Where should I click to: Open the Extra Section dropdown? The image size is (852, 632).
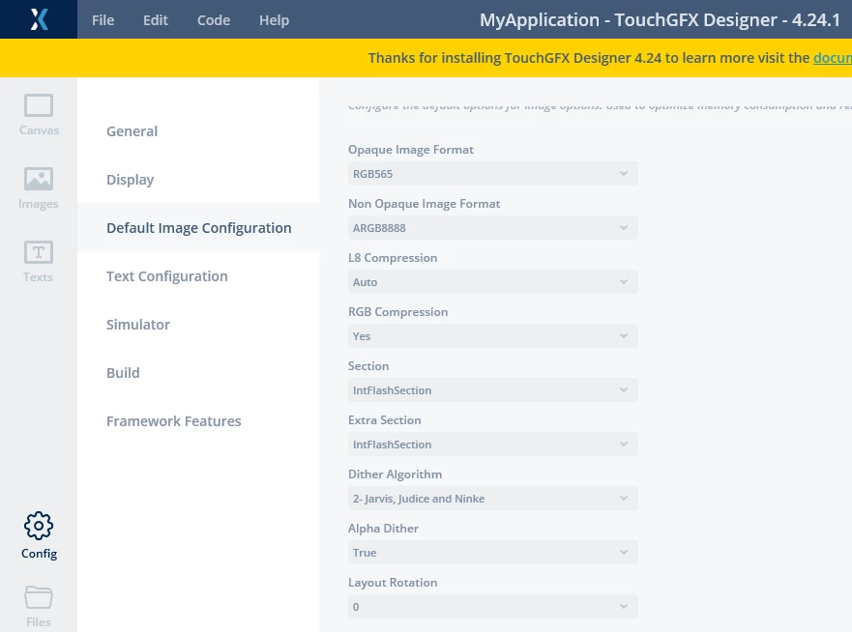coord(493,445)
